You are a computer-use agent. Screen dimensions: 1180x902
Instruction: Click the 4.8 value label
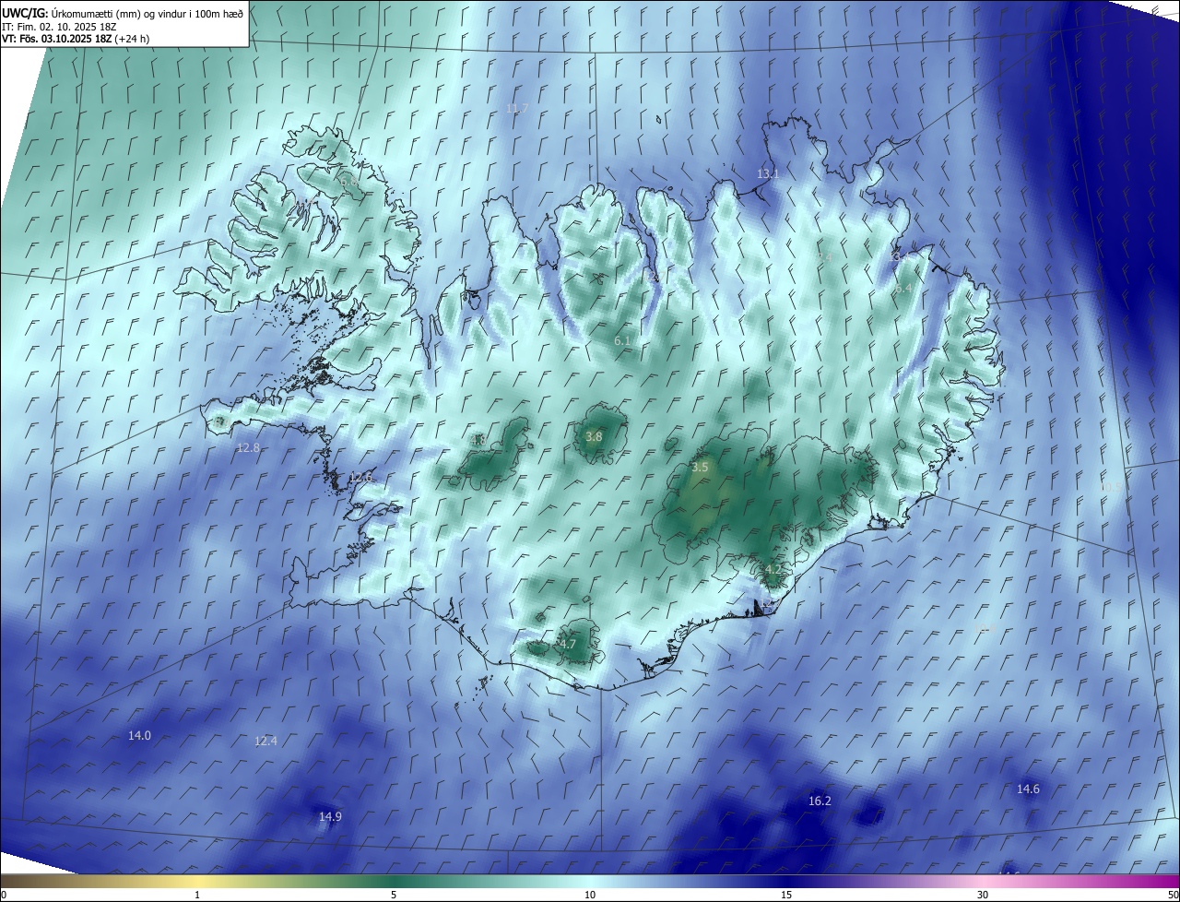point(478,441)
